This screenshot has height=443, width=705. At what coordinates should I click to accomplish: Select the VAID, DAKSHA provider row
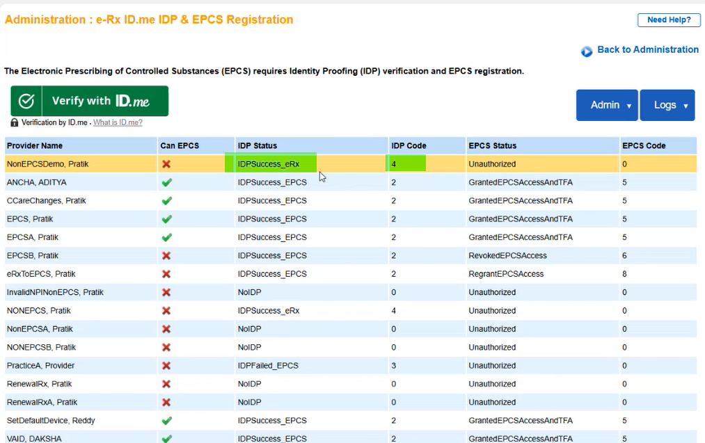(x=34, y=439)
